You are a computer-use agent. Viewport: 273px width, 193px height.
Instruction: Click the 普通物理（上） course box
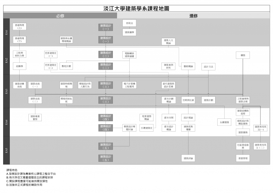click(20, 27)
